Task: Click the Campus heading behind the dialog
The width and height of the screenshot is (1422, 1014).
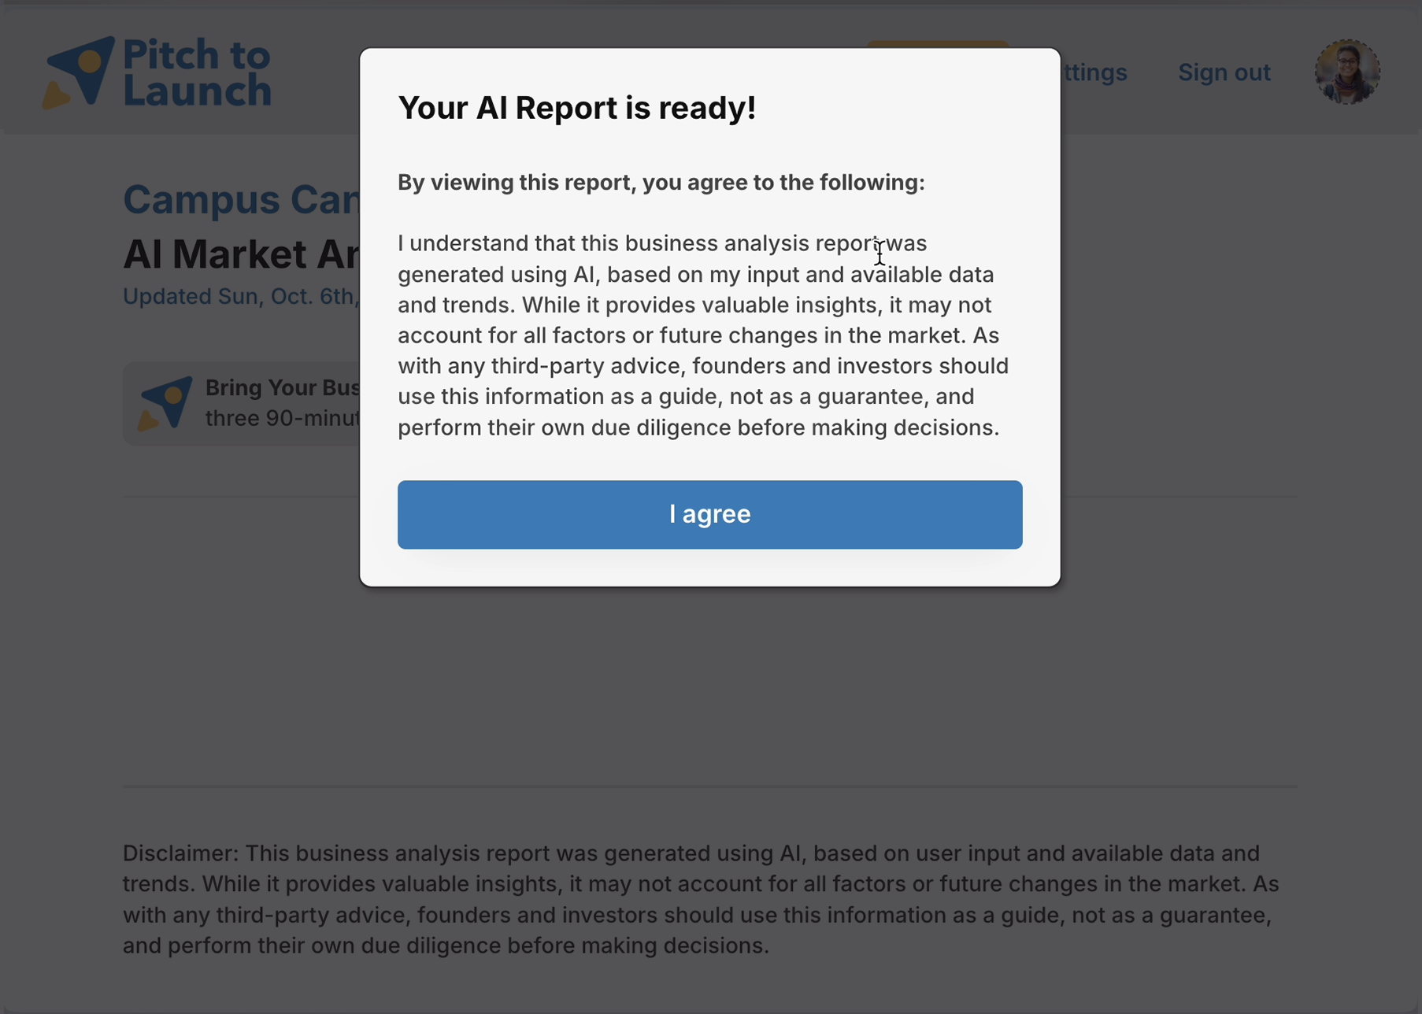Action: [240, 200]
